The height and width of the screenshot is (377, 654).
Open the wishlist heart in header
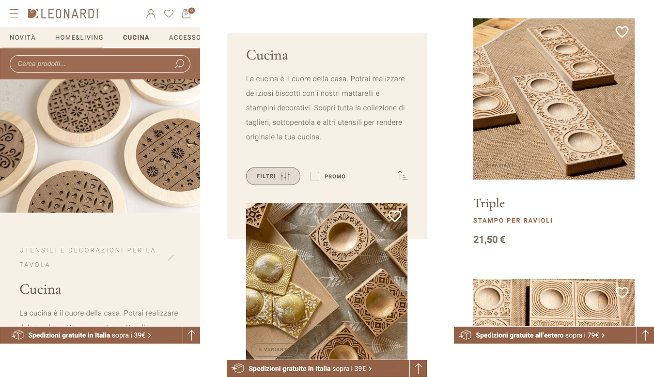169,14
